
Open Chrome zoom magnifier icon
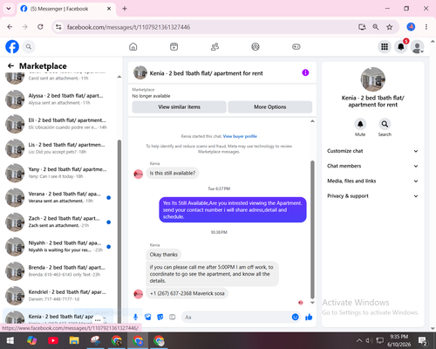pos(376,27)
